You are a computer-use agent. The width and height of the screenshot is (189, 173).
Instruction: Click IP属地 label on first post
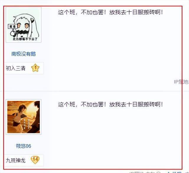tap(181, 82)
